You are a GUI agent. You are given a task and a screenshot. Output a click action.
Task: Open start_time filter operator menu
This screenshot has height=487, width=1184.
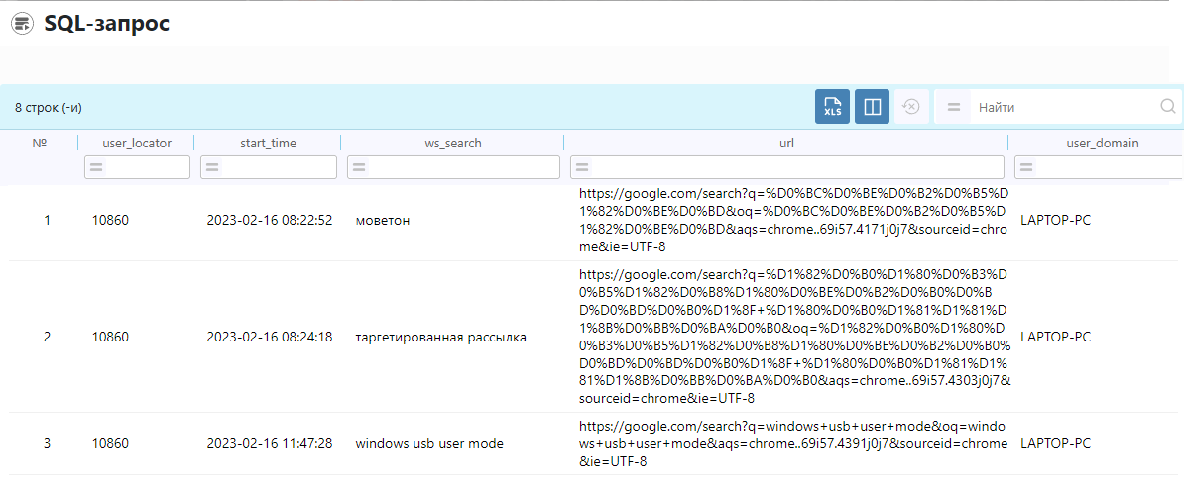(x=212, y=168)
